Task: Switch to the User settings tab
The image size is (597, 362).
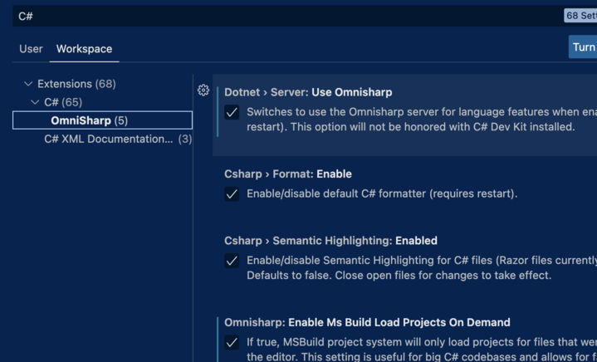Action: click(31, 49)
